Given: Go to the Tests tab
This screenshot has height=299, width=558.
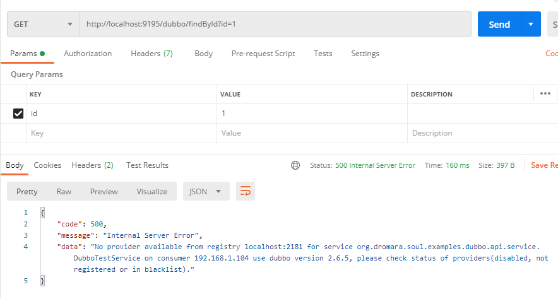Looking at the screenshot, I should [x=323, y=54].
